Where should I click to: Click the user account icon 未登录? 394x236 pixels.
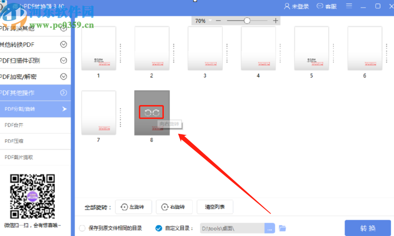pos(296,6)
